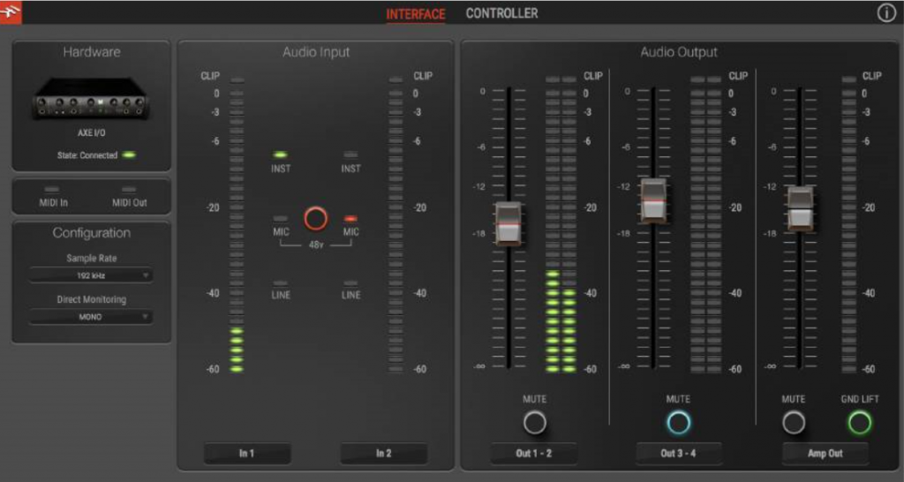This screenshot has width=904, height=482.
Task: Select INST mode for In 1
Action: point(281,155)
